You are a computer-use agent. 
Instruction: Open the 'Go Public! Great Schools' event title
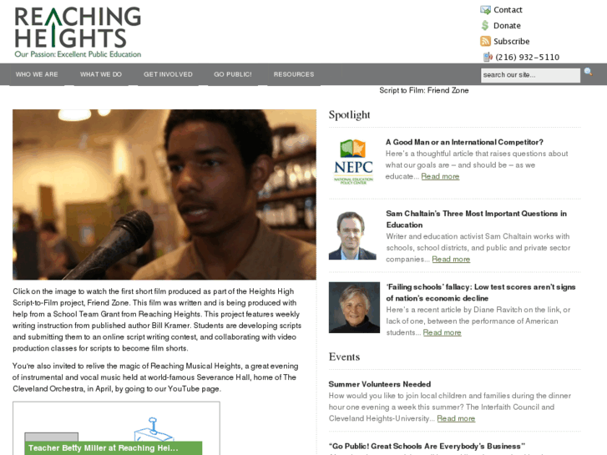[427, 446]
